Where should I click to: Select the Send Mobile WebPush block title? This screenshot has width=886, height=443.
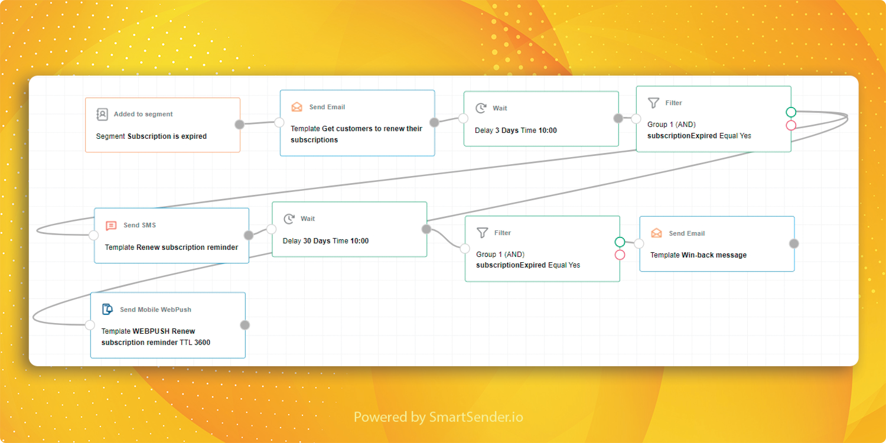click(x=155, y=310)
